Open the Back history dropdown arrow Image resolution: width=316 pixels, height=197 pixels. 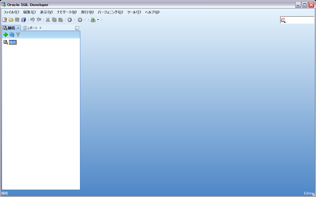coord(75,20)
